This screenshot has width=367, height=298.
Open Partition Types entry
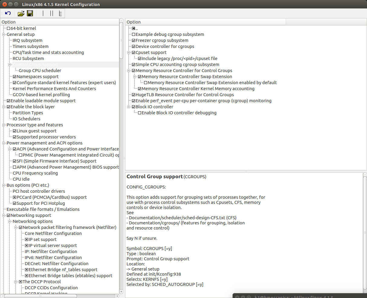coord(28,113)
